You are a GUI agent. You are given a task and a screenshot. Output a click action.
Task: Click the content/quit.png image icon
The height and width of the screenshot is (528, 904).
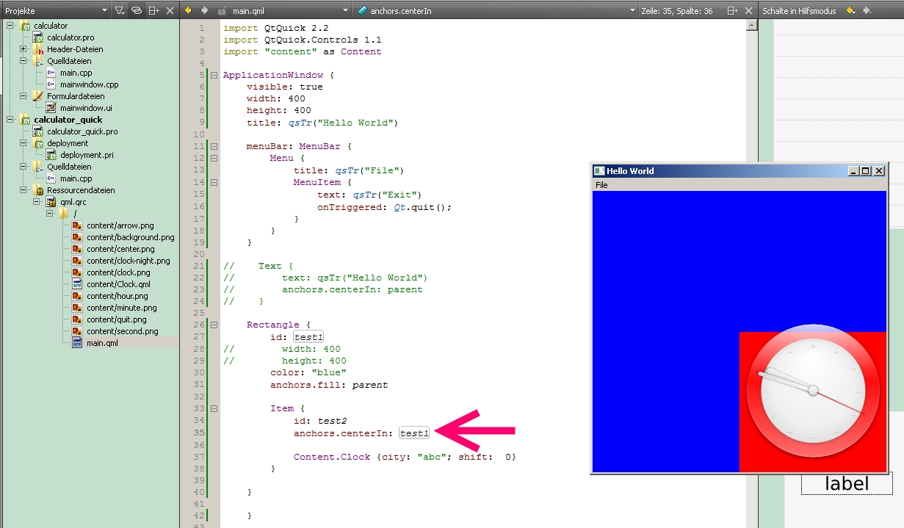pos(77,319)
